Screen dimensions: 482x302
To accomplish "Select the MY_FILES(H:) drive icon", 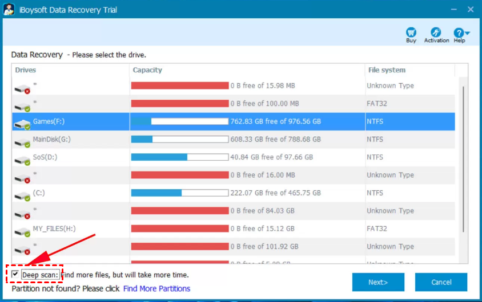I will [x=22, y=232].
